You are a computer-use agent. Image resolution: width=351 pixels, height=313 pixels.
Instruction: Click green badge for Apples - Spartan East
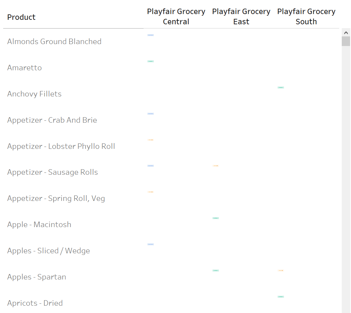click(x=216, y=271)
